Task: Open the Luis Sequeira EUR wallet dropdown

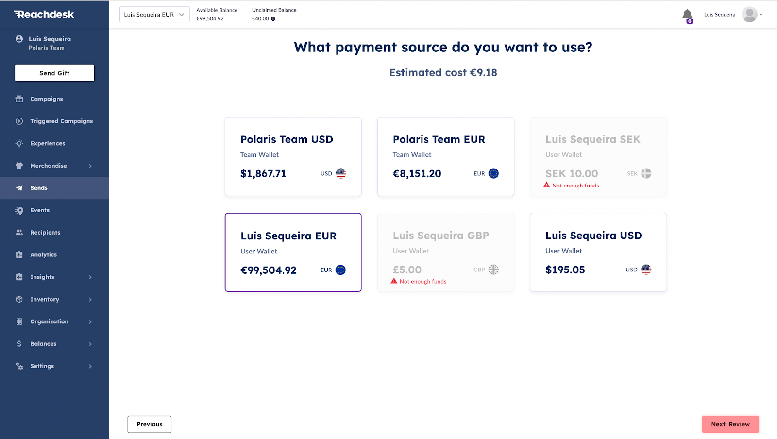Action: (x=154, y=15)
